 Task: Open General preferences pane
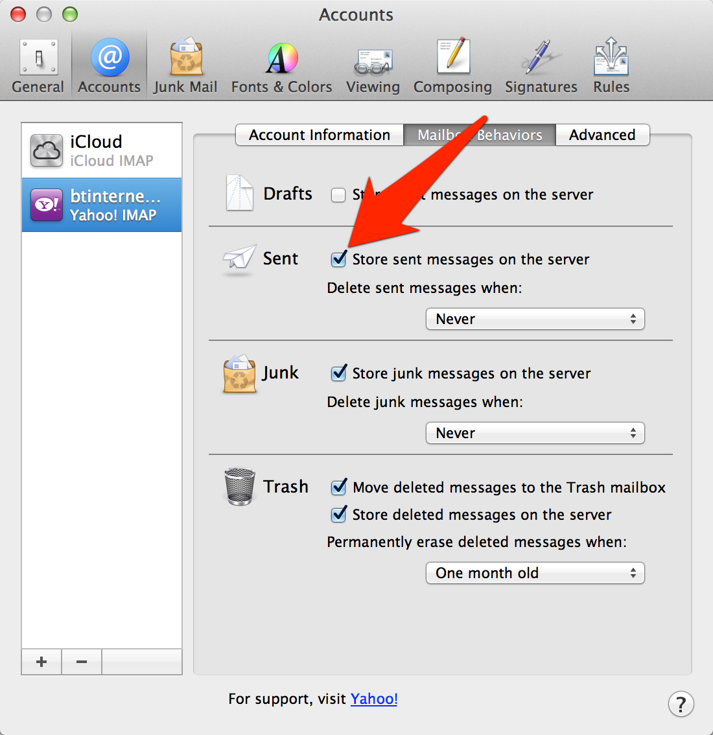click(38, 66)
